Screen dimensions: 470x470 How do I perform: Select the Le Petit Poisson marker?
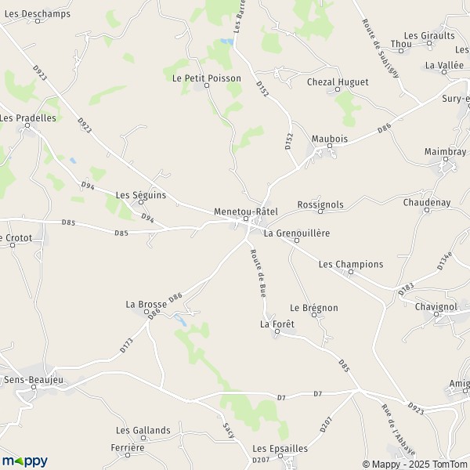pos(207,85)
